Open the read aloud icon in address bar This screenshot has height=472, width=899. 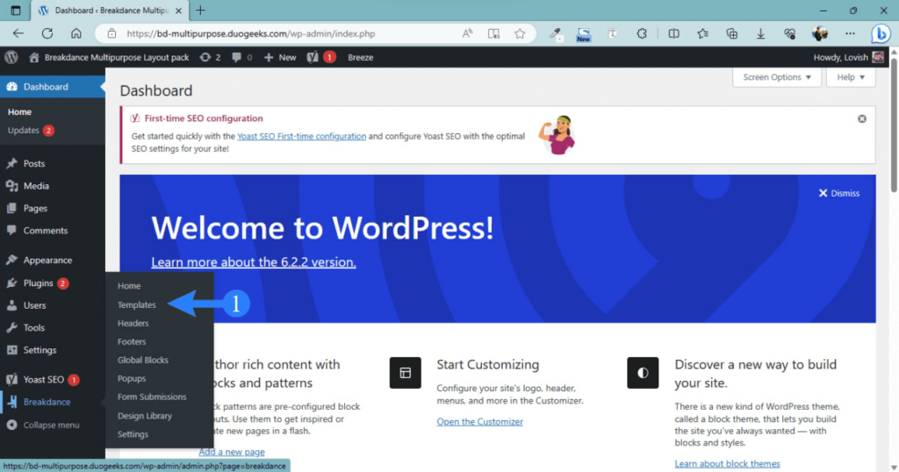point(467,34)
